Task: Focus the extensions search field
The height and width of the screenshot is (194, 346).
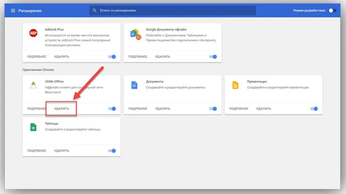Action: pyautogui.click(x=173, y=10)
